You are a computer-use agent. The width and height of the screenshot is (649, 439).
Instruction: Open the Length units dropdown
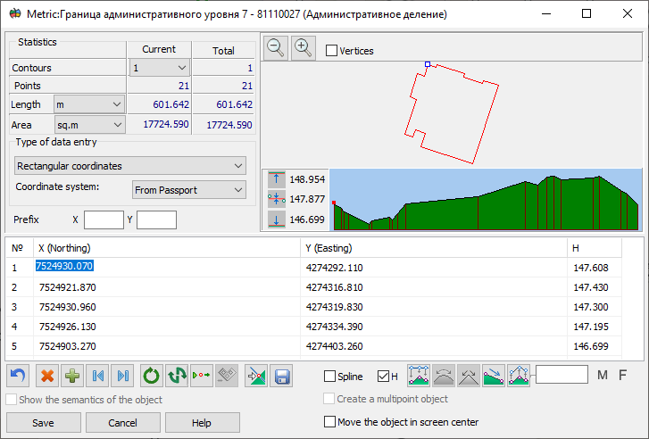pos(88,105)
